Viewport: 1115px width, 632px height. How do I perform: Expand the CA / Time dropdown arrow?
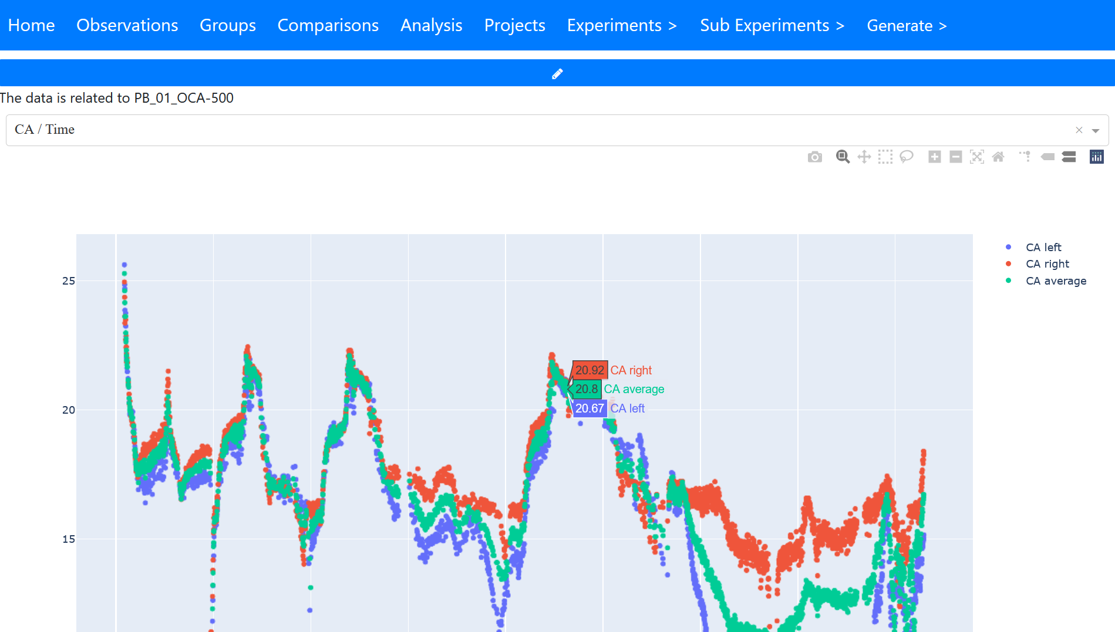point(1096,130)
